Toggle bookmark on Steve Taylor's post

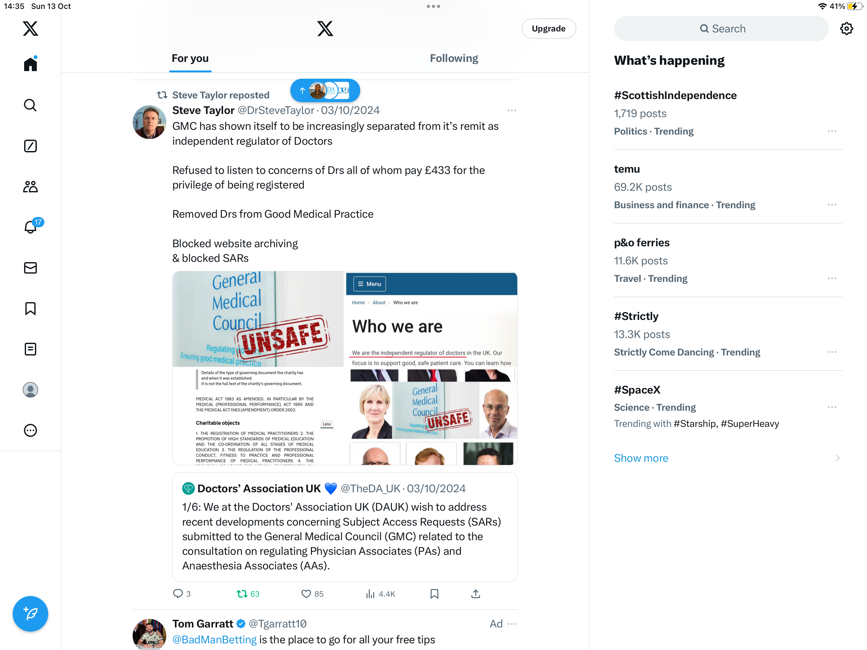434,594
